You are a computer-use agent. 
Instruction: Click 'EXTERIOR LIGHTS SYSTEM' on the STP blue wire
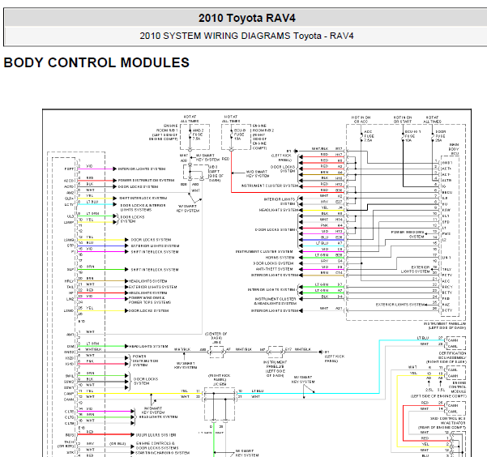(x=155, y=246)
